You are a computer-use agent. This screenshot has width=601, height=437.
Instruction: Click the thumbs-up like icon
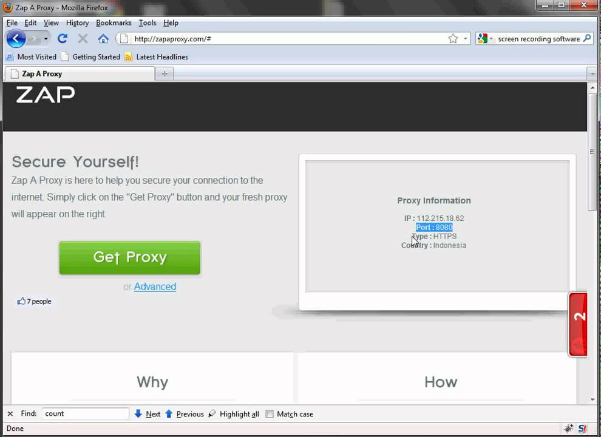pyautogui.click(x=21, y=301)
